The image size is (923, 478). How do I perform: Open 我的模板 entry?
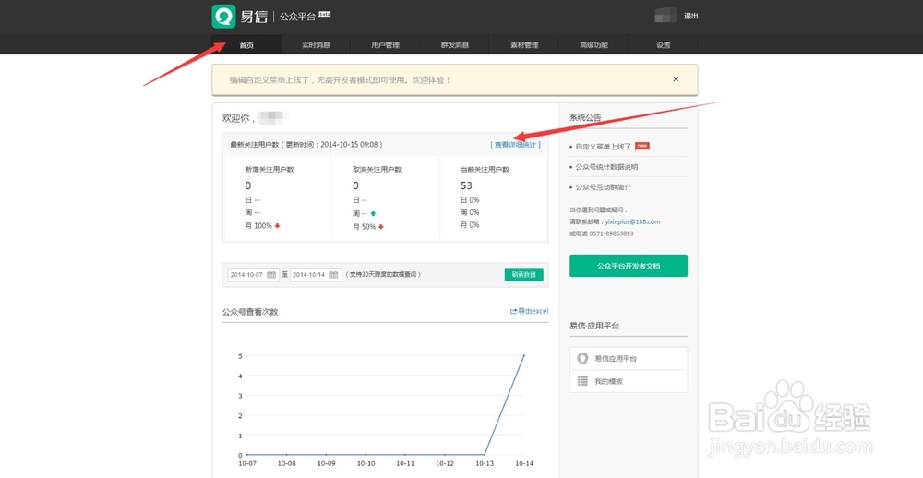click(629, 381)
